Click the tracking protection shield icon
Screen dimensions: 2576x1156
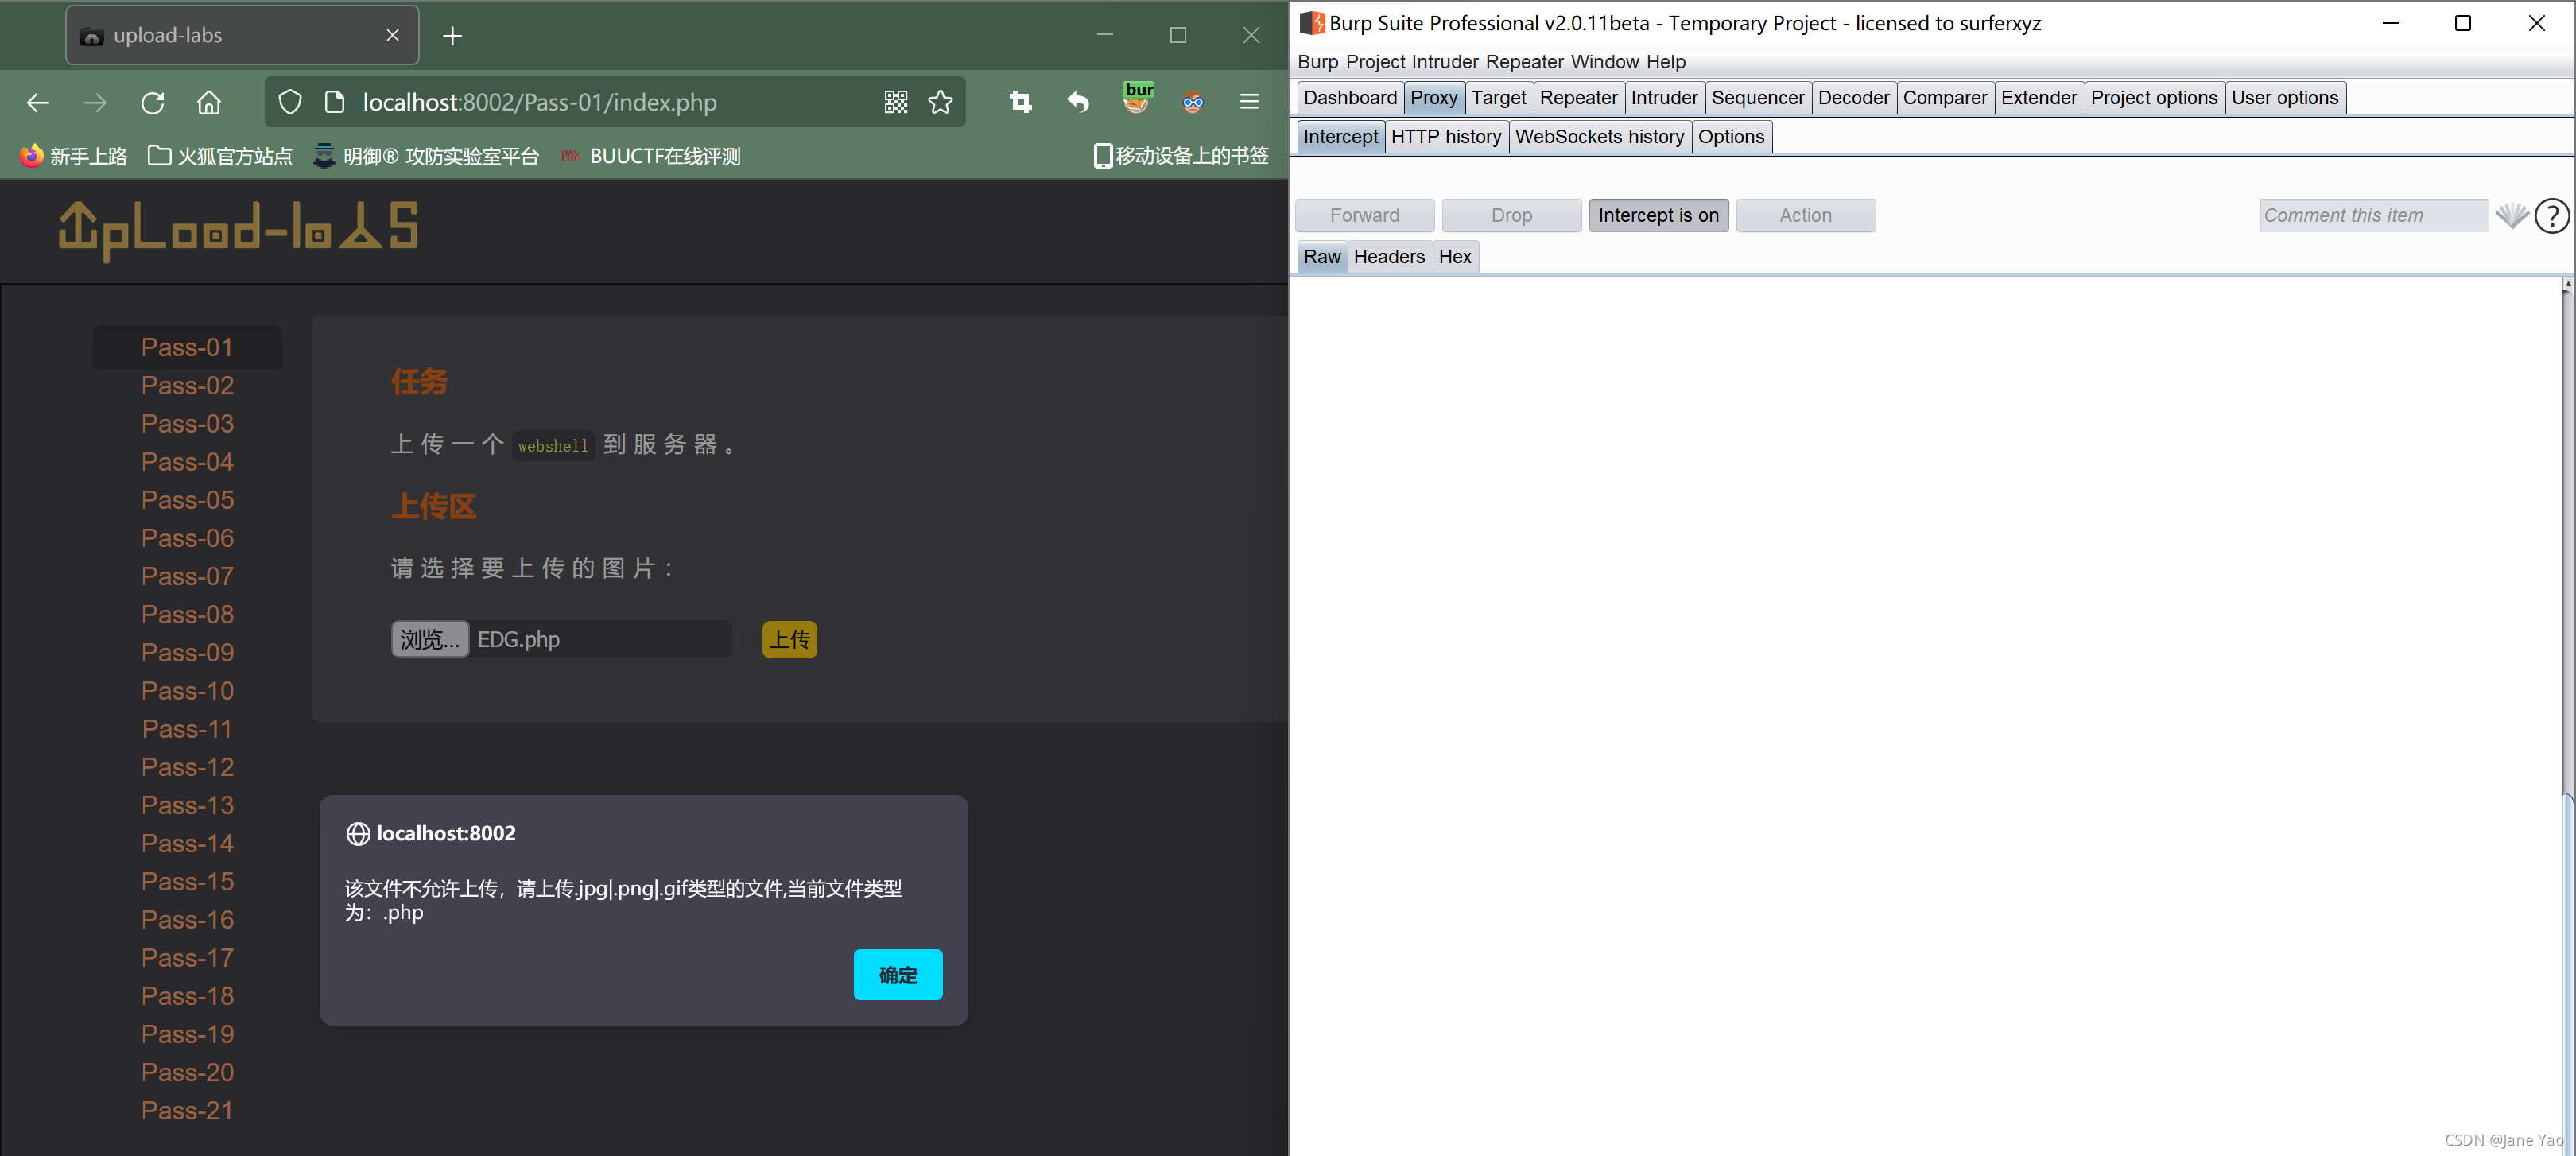tap(290, 102)
